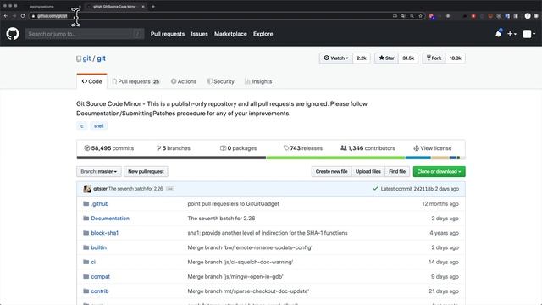Open latest commit 2d2118b link

[x=423, y=189]
